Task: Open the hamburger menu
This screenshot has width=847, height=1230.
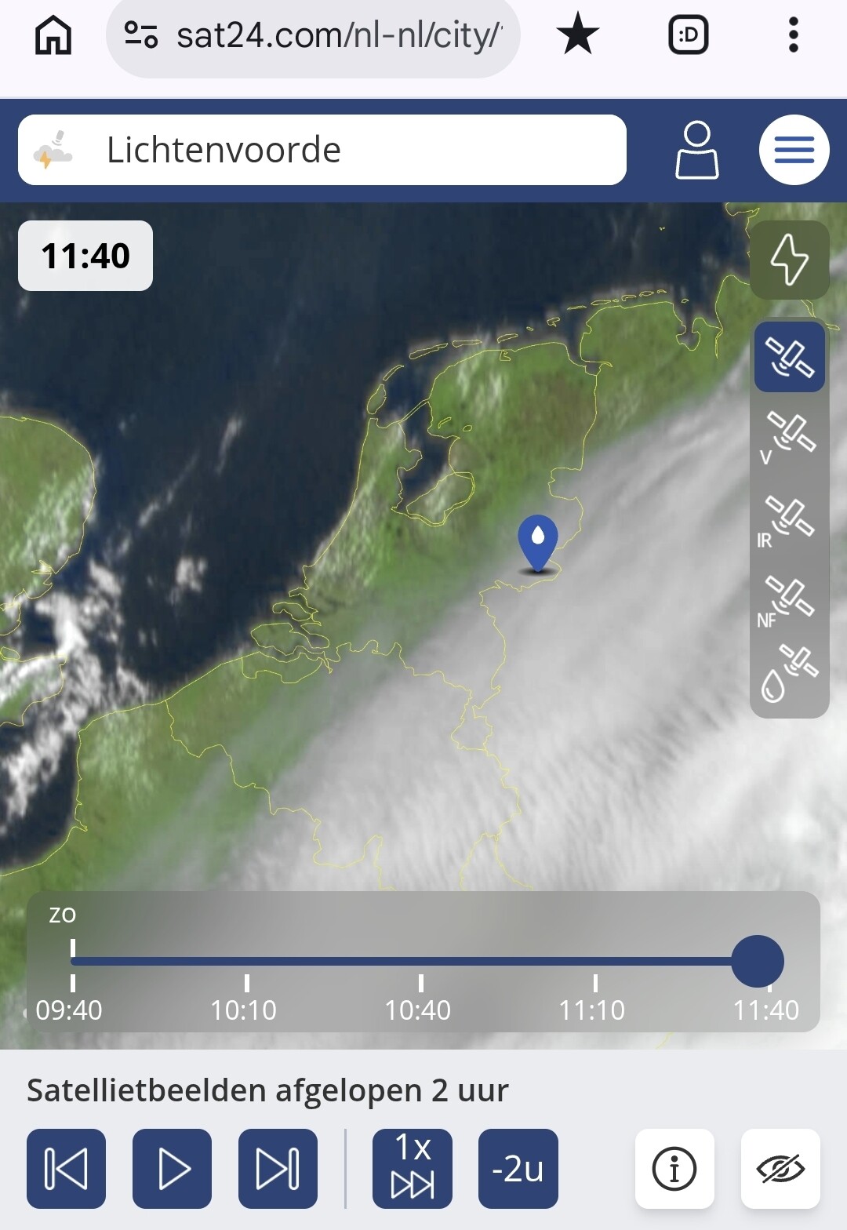Action: point(794,150)
